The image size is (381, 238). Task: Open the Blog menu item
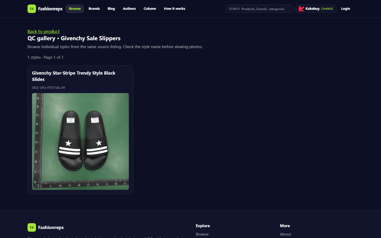pyautogui.click(x=111, y=9)
